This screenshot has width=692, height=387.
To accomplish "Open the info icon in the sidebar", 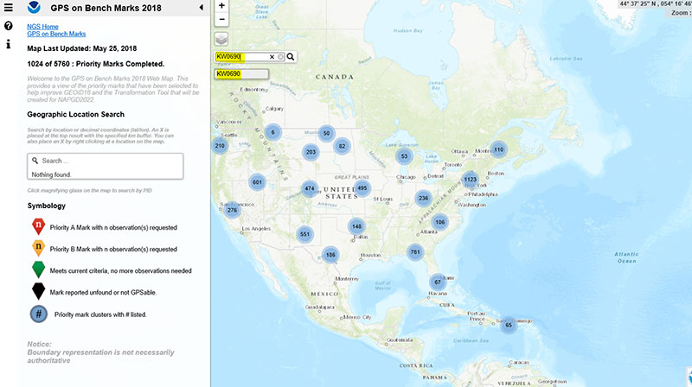I will [9, 43].
